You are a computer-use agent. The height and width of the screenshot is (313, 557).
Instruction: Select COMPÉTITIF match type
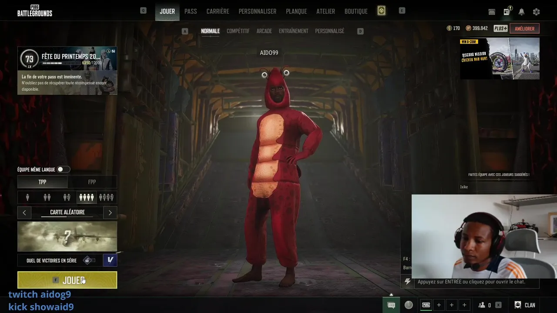click(238, 31)
